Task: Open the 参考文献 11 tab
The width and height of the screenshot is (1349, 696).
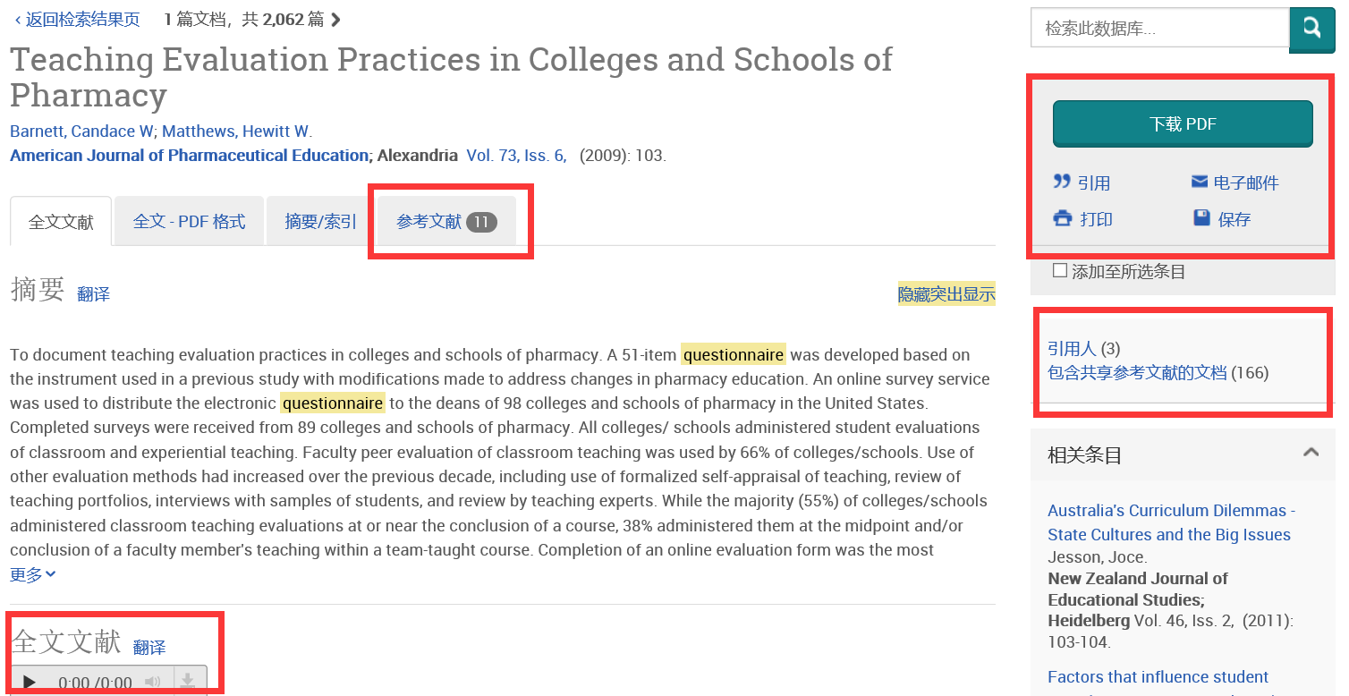Action: point(446,222)
